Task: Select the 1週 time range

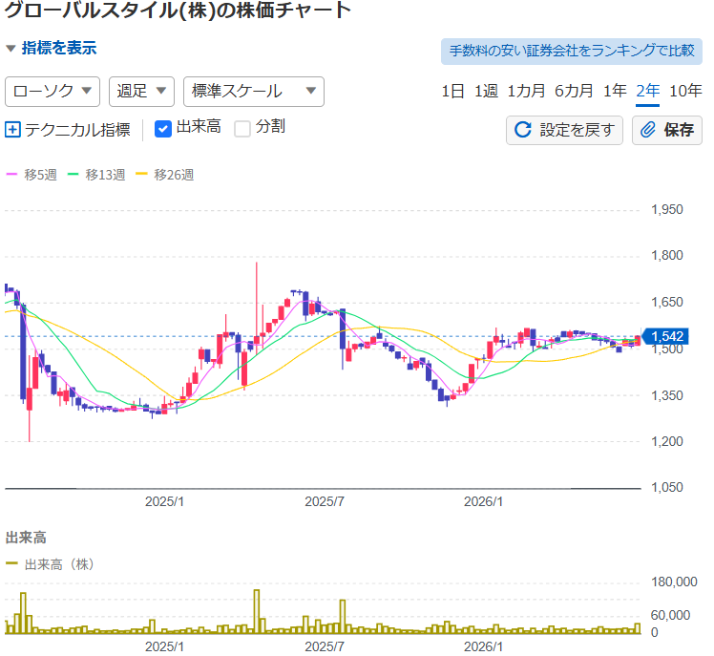Action: tap(486, 91)
